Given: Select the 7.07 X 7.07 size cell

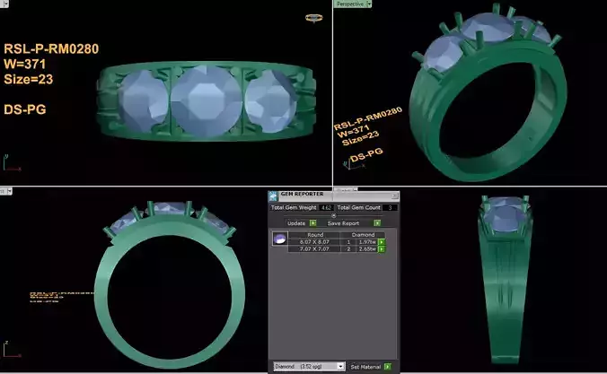Looking at the screenshot, I should [314, 249].
